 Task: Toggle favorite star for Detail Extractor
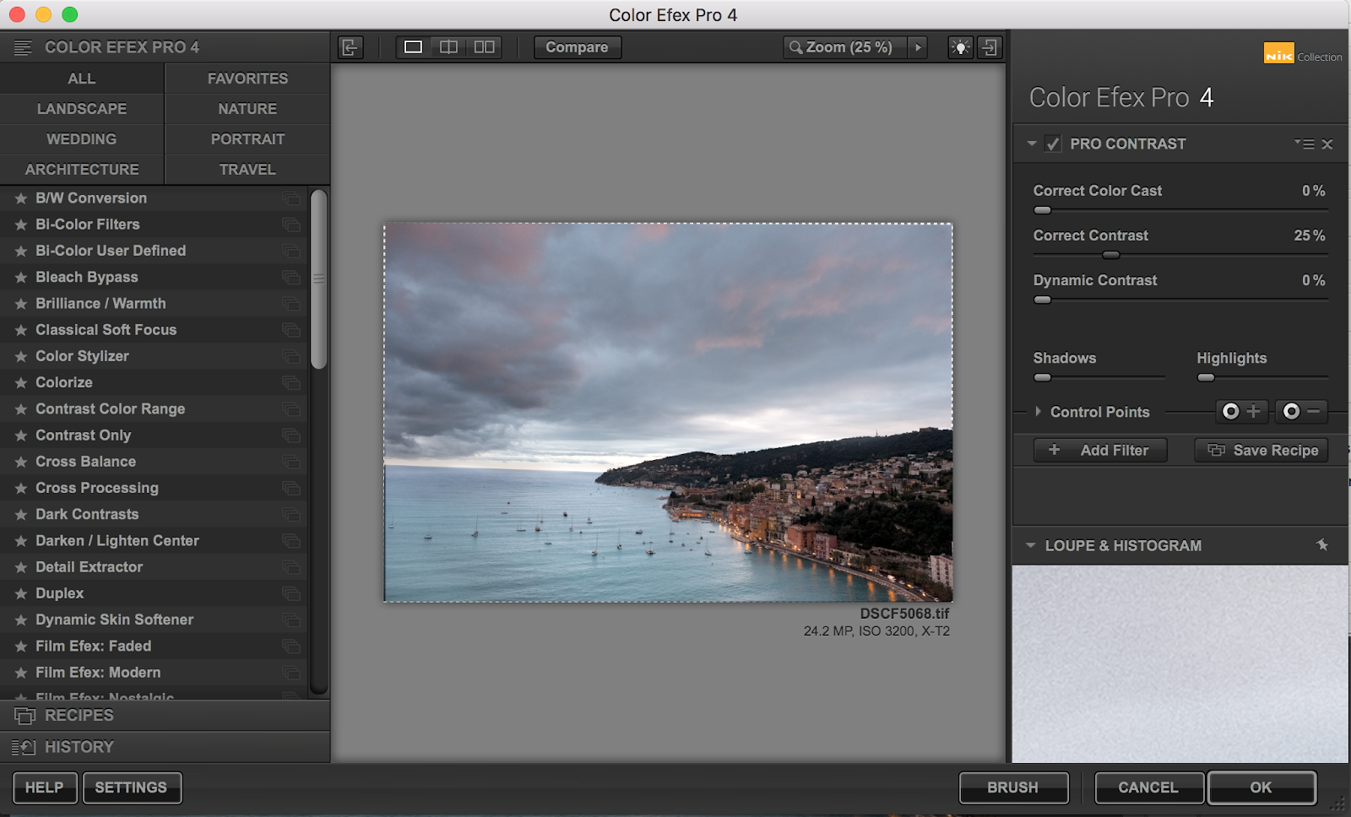[21, 567]
